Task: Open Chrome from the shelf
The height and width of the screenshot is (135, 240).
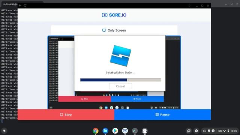Action: [96, 131]
